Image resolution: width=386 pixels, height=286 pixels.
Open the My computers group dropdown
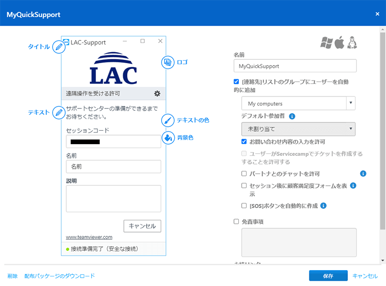(x=298, y=103)
